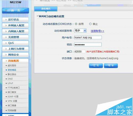The image size is (133, 116).
Task: Click the 密码 password field
Action: click(88, 45)
